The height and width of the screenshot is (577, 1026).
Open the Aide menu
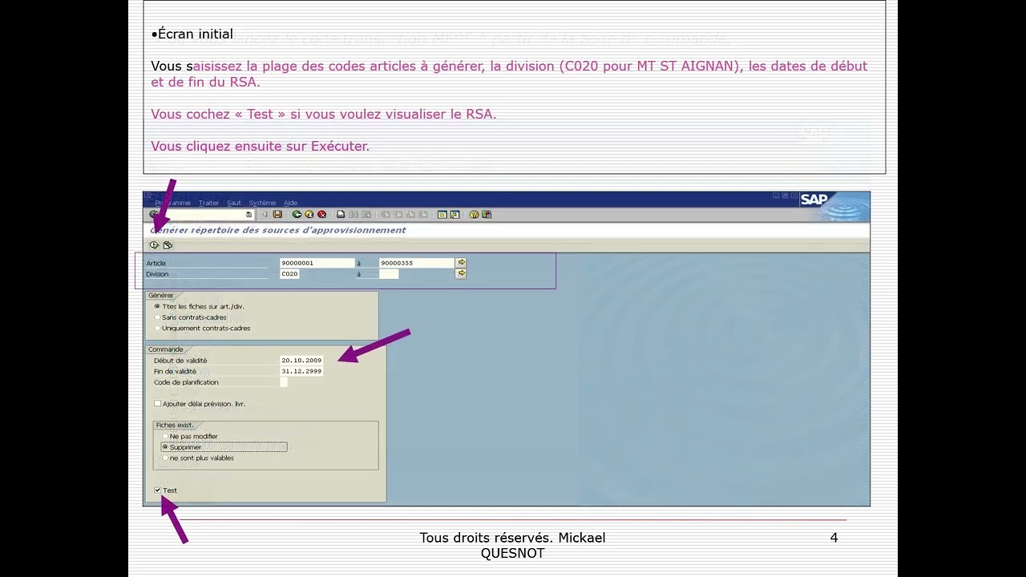point(290,203)
